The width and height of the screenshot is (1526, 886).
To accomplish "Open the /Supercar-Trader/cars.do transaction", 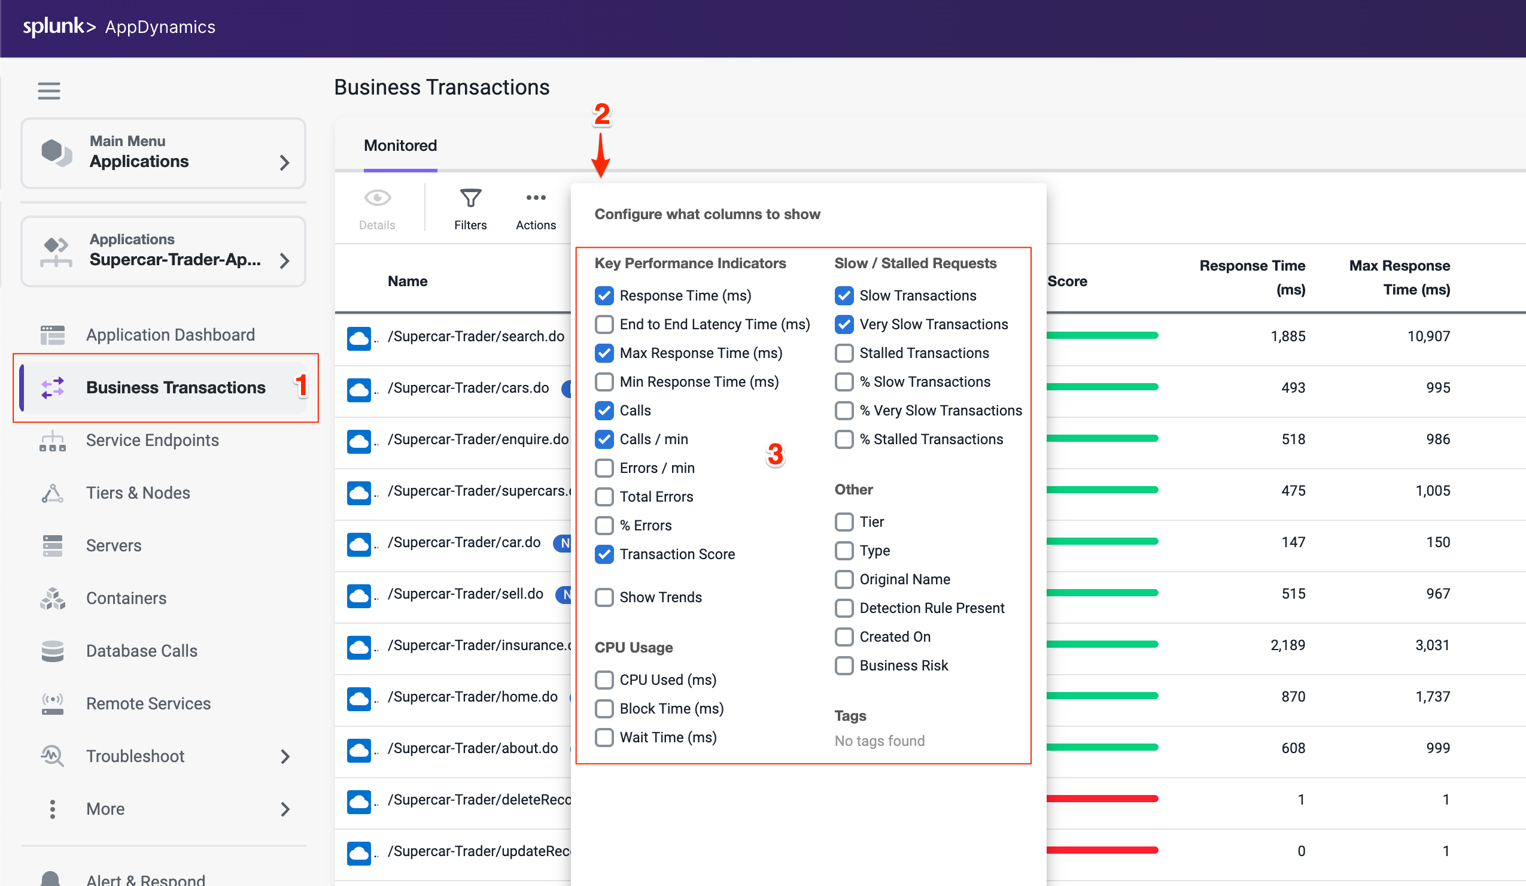I will 468,388.
